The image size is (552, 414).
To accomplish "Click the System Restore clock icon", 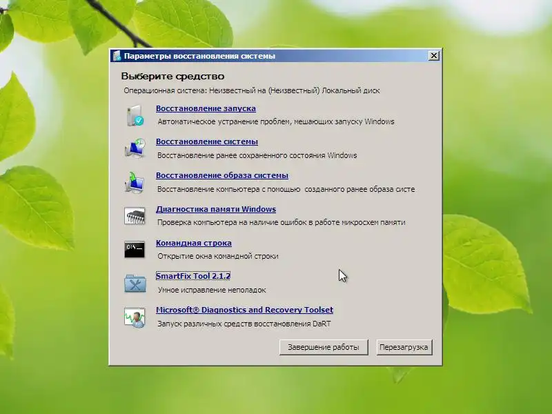I will coord(135,148).
